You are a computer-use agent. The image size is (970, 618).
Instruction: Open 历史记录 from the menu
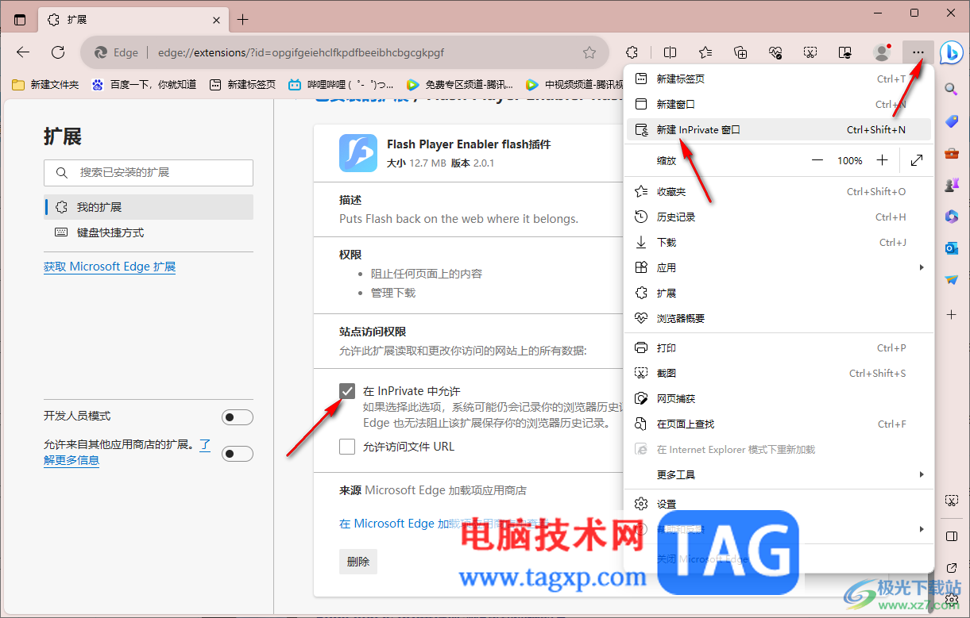(x=779, y=217)
